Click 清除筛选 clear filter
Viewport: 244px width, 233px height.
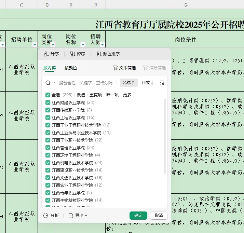click(154, 68)
